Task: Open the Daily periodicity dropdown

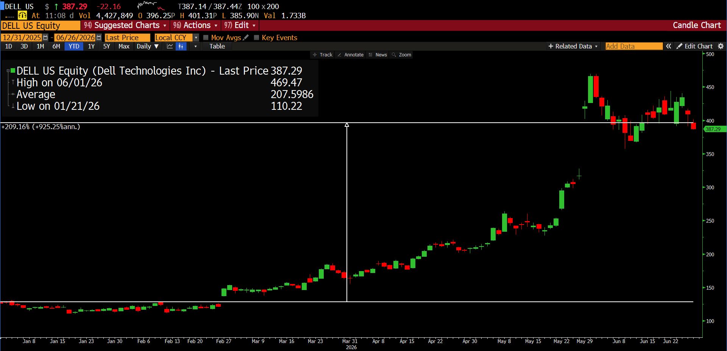Action: click(148, 46)
